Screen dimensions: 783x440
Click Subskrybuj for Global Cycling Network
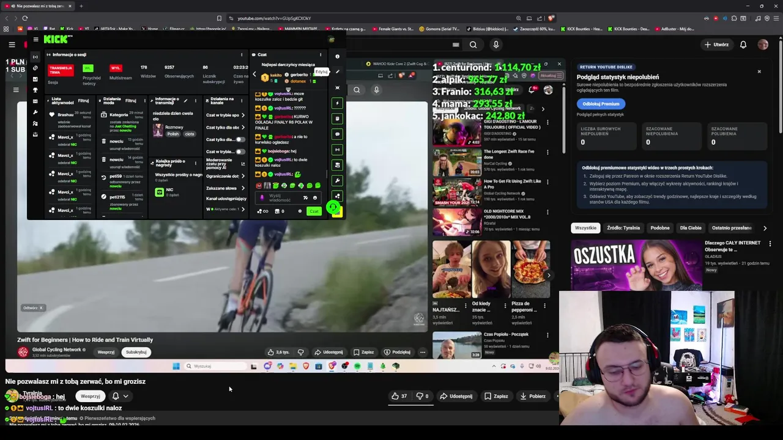136,352
